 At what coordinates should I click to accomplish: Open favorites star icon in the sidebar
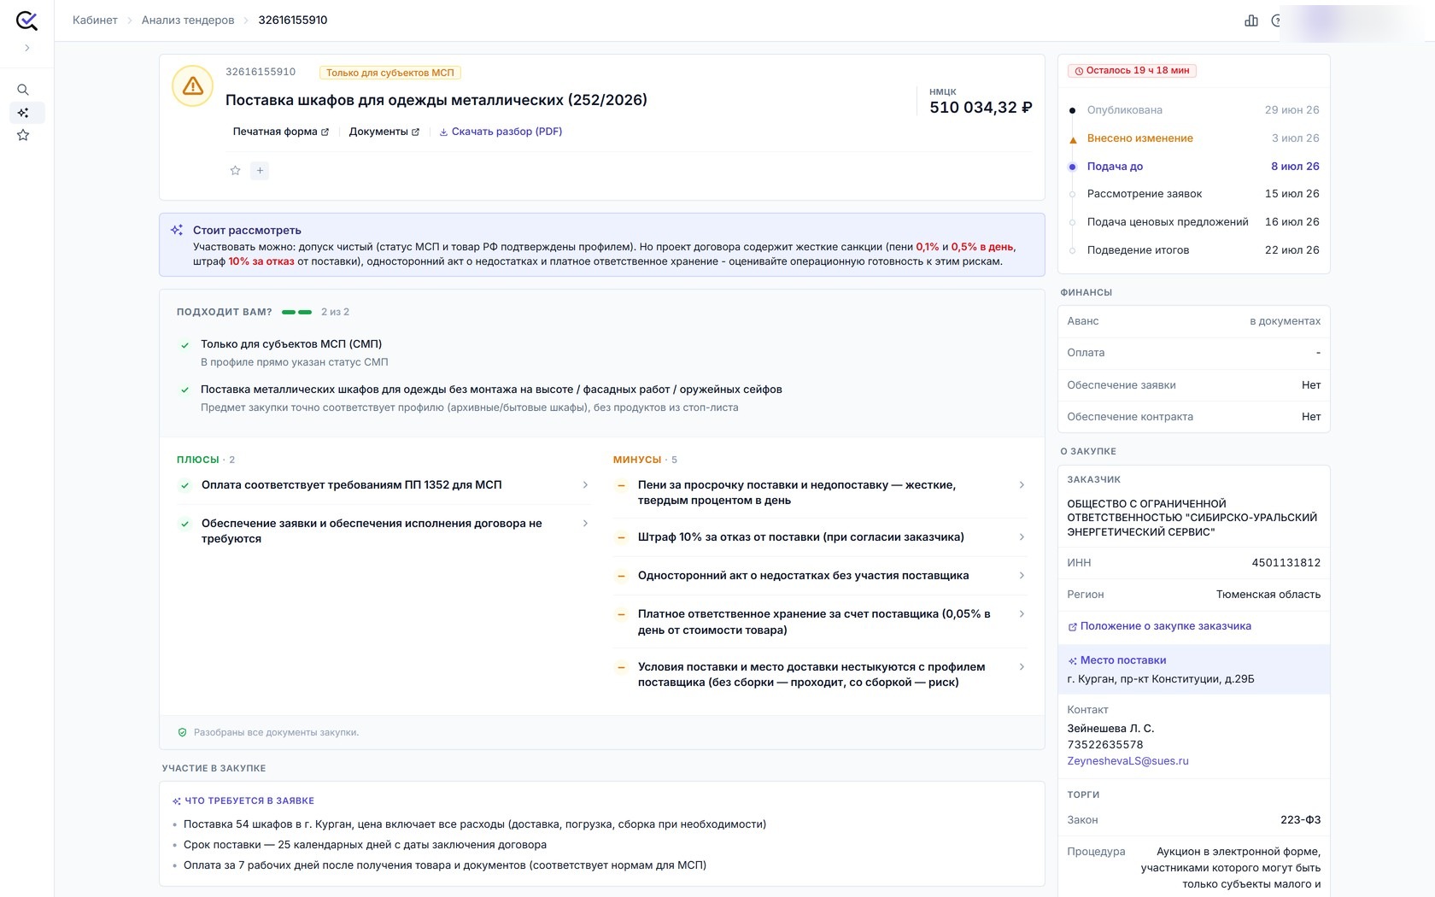23,135
